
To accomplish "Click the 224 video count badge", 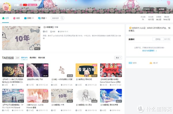I will [x=17, y=58].
